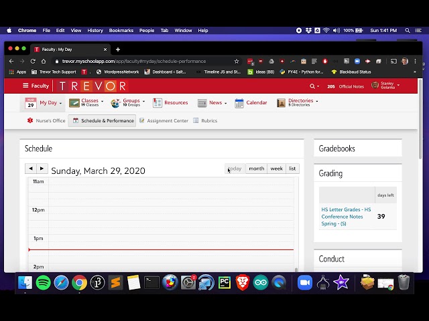Switch to Schedule & Performance tab

pos(102,120)
